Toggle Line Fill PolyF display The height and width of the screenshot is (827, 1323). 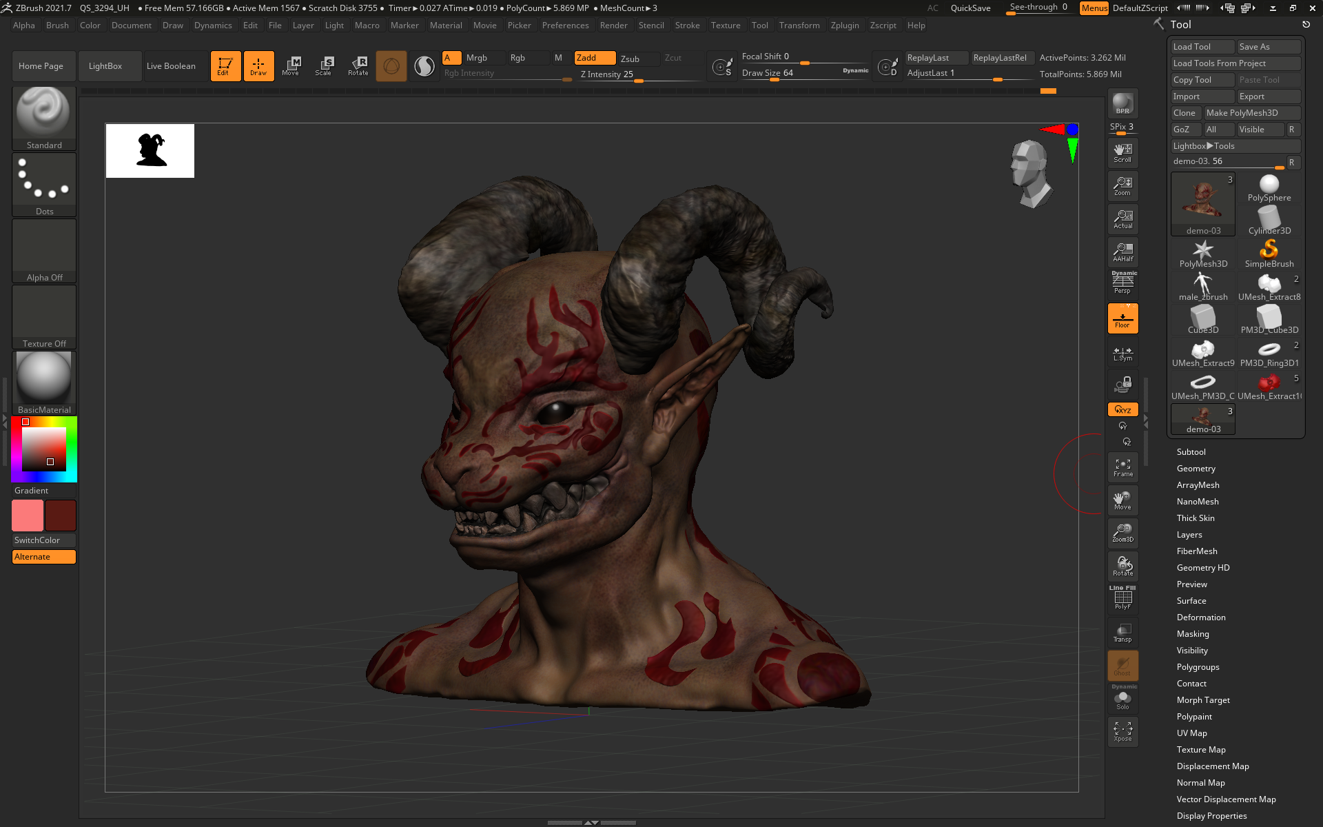click(x=1122, y=598)
